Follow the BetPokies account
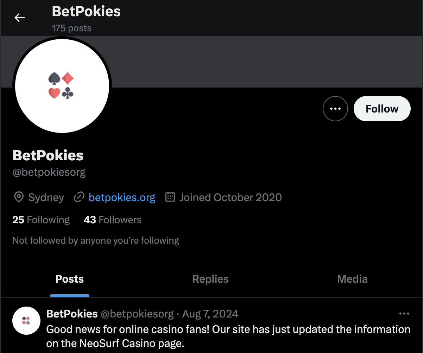The width and height of the screenshot is (423, 353). 382,109
